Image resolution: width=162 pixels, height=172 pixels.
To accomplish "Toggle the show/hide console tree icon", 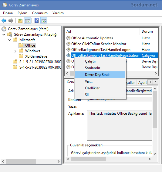I will point(28,20).
